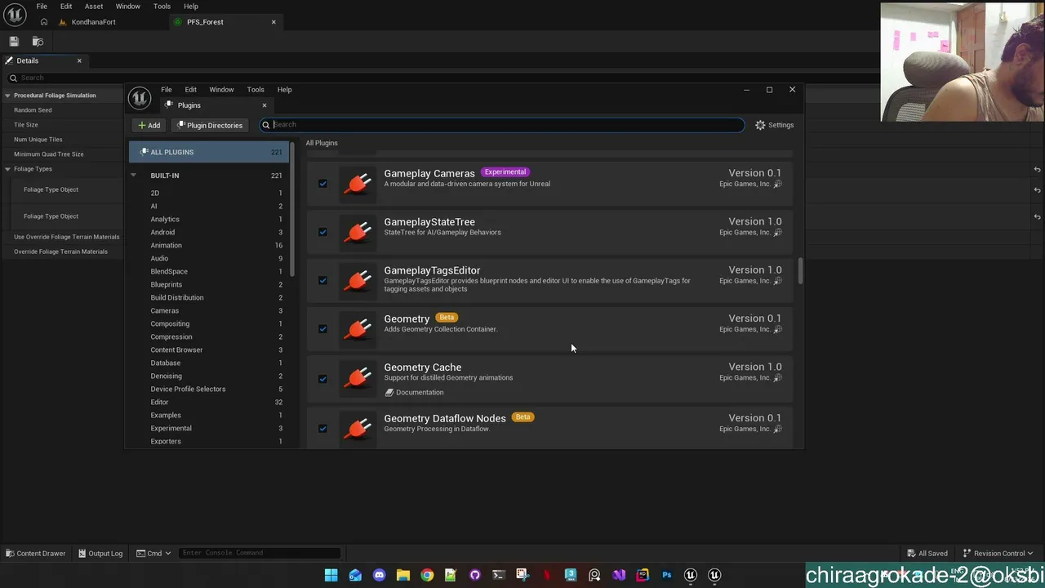Open GitHub Desktop from the taskbar

[474, 575]
